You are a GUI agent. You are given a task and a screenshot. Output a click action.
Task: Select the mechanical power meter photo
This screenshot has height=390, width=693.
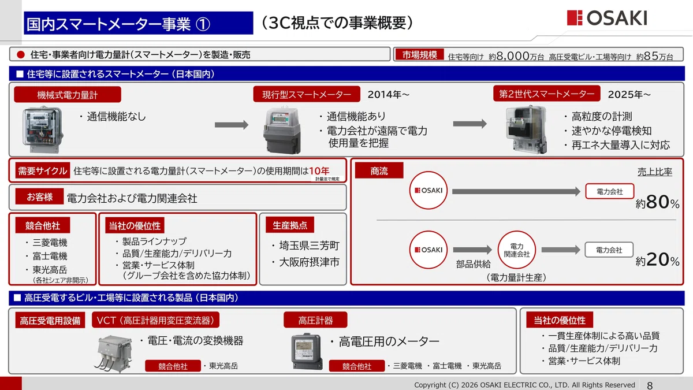click(x=43, y=131)
